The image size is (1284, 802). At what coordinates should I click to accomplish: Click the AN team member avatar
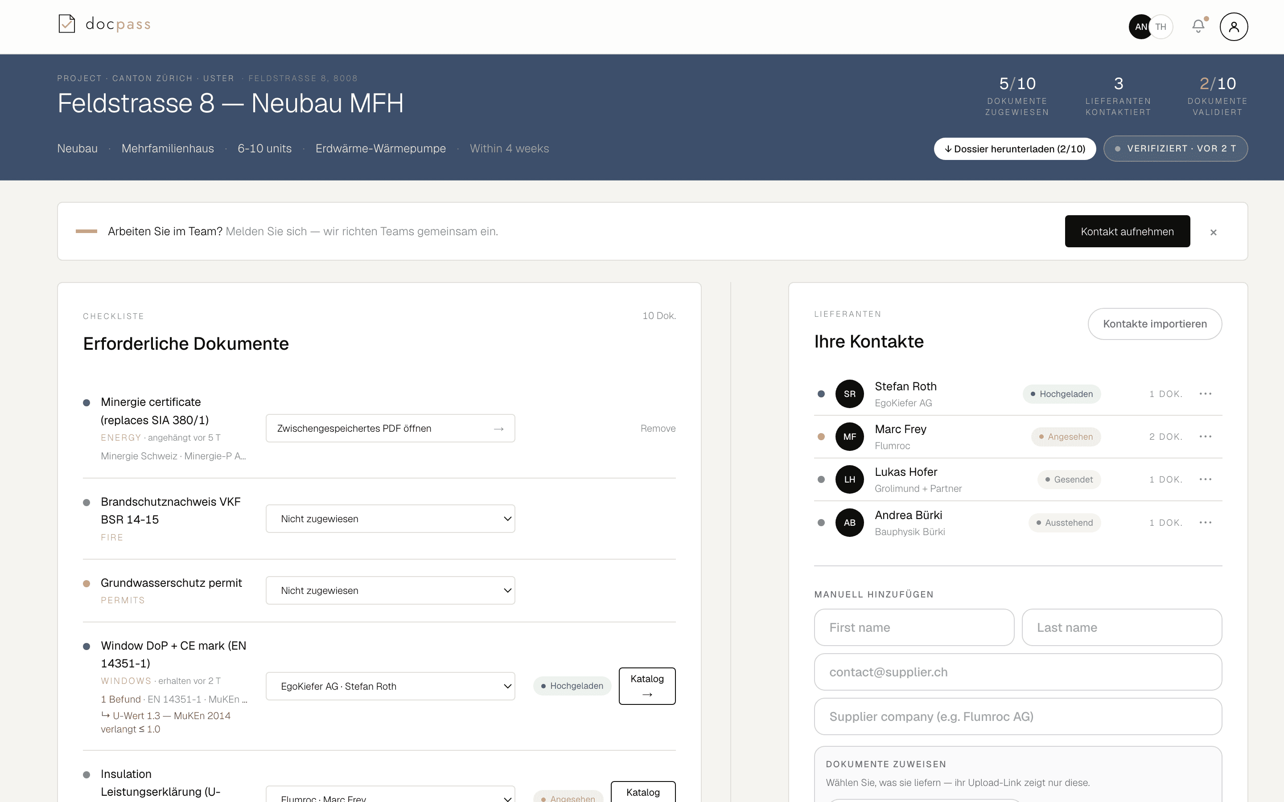(1140, 27)
